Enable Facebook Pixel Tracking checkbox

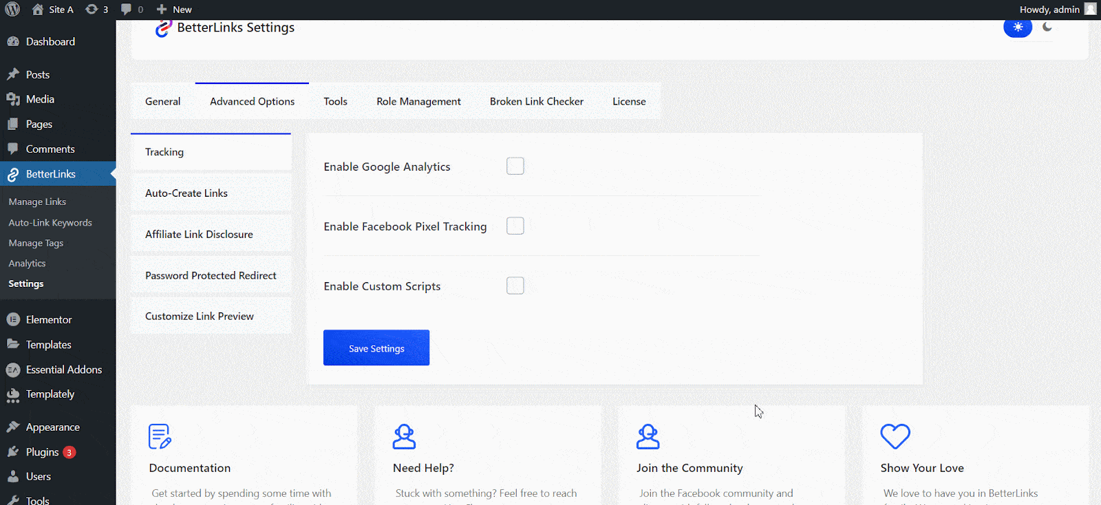coord(515,226)
